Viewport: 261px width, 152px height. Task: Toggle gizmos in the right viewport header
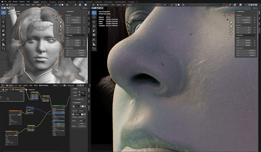235,5
